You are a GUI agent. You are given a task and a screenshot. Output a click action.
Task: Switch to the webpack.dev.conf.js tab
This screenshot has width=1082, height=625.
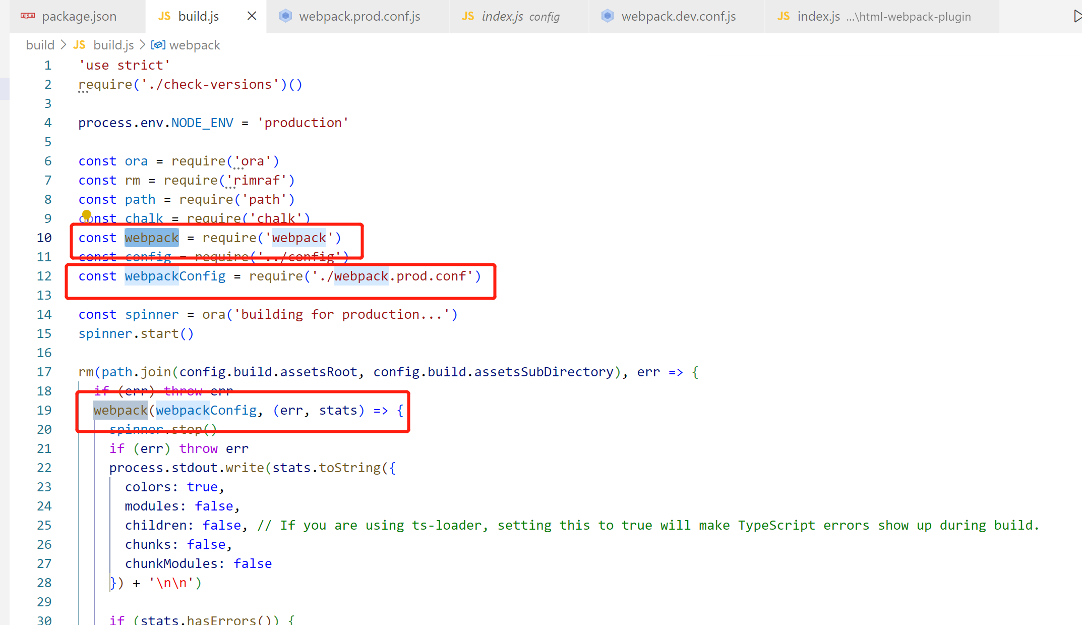coord(678,16)
